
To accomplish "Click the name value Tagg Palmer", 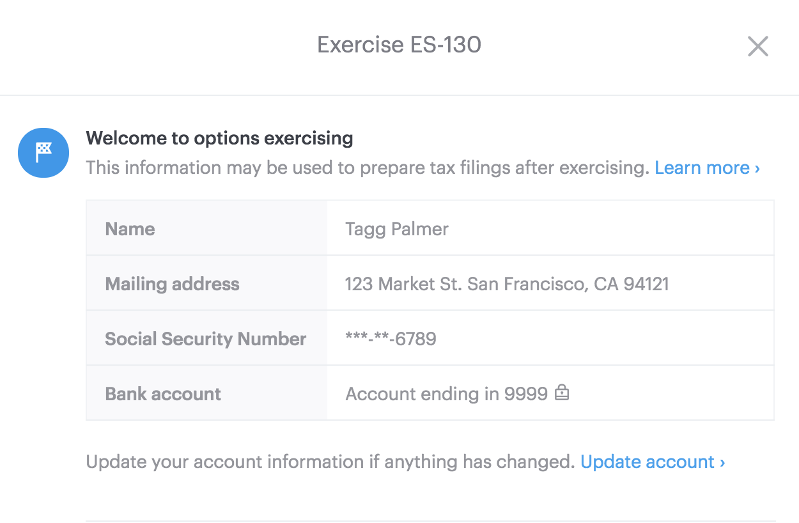I will click(x=397, y=229).
